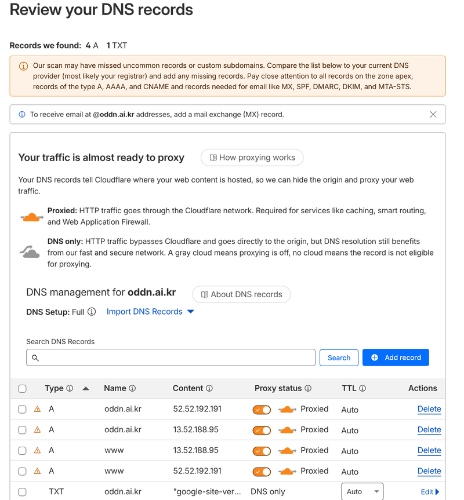Open the TTL Auto dropdown for TXT record
This screenshot has width=464, height=500.
[362, 492]
